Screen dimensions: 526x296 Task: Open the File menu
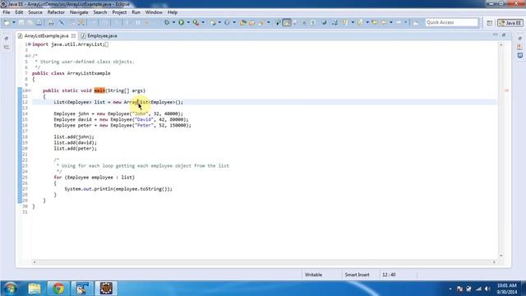[7, 12]
